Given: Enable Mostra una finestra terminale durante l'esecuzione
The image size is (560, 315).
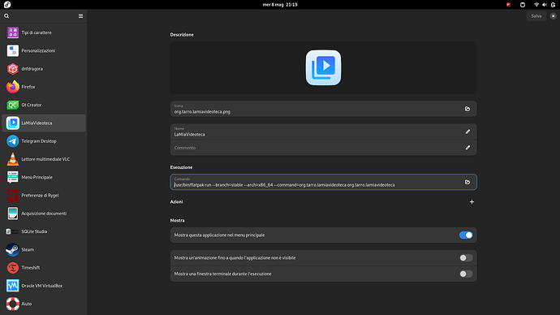Looking at the screenshot, I should (466, 274).
